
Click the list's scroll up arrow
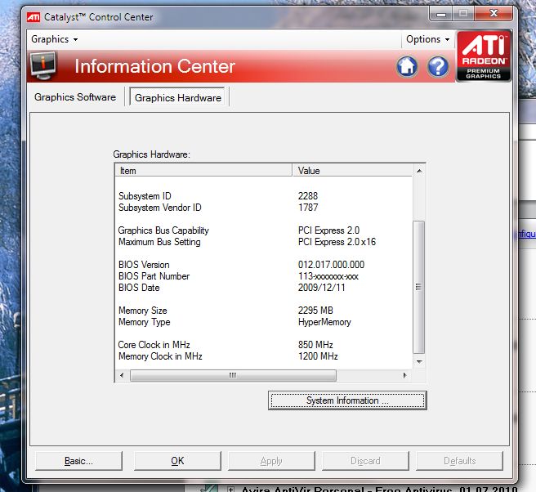point(419,170)
